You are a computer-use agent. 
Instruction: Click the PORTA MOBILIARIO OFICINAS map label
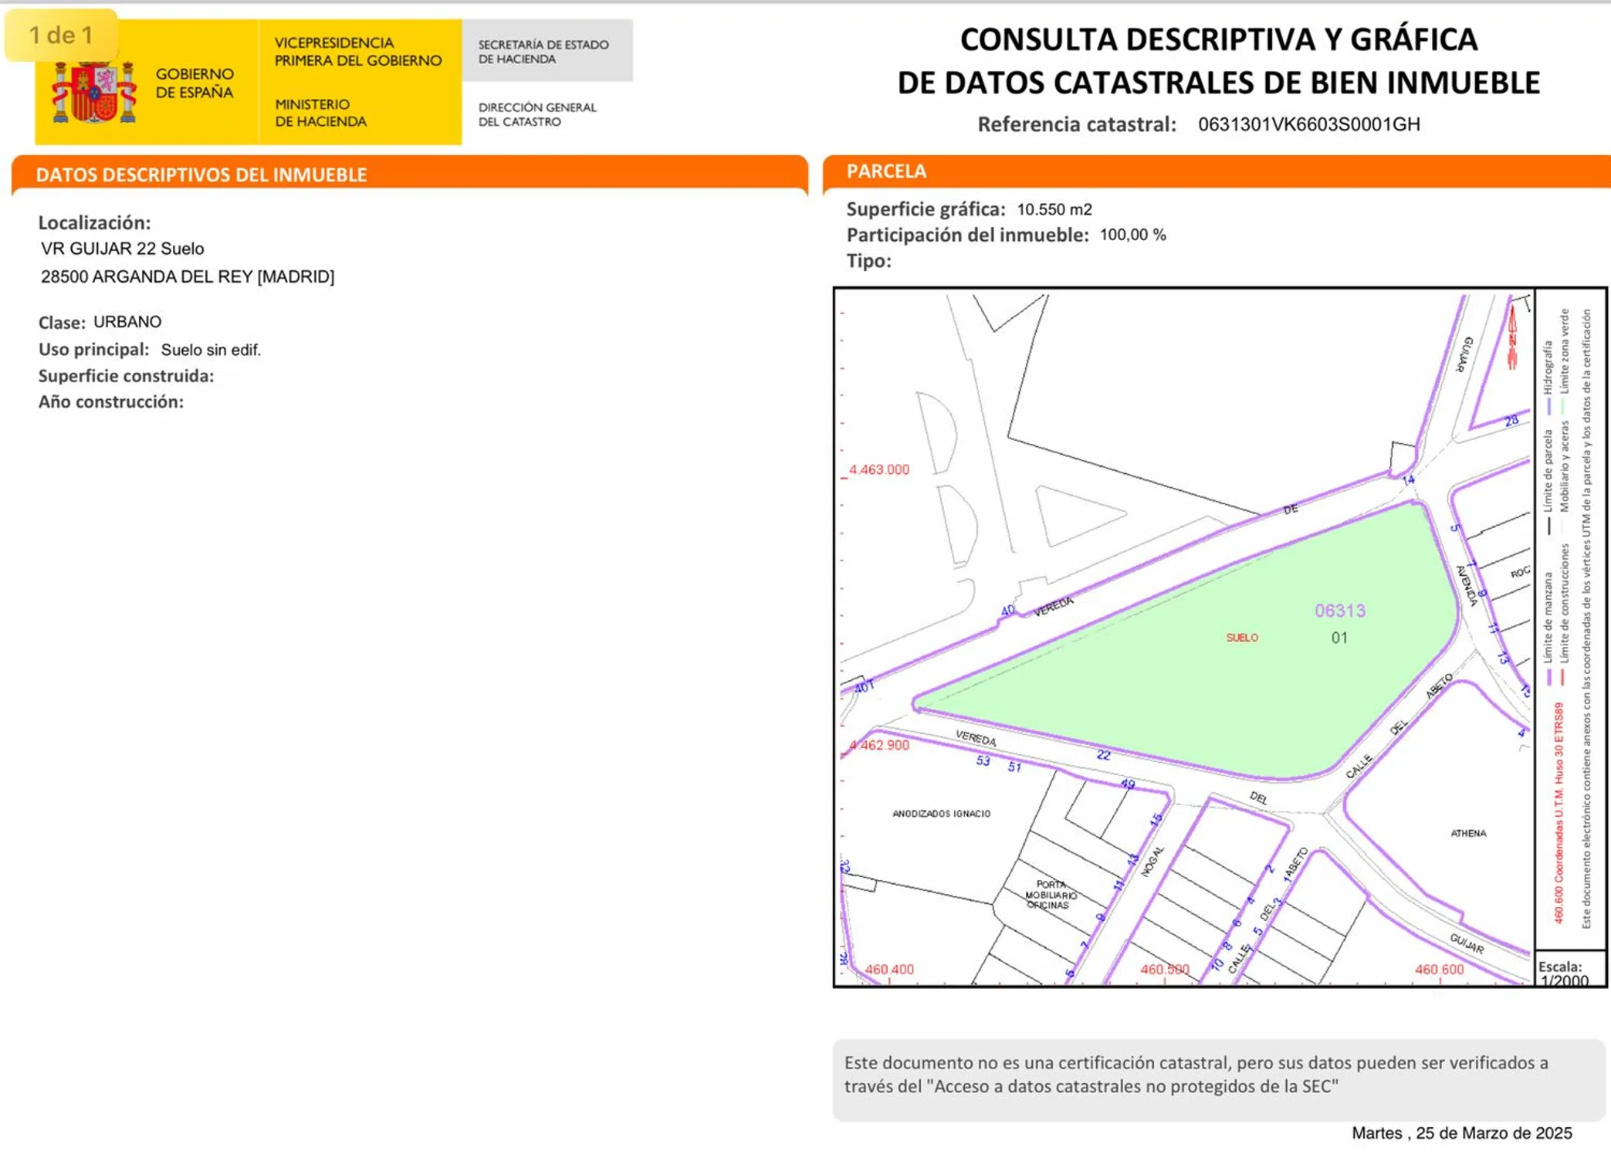point(1050,895)
